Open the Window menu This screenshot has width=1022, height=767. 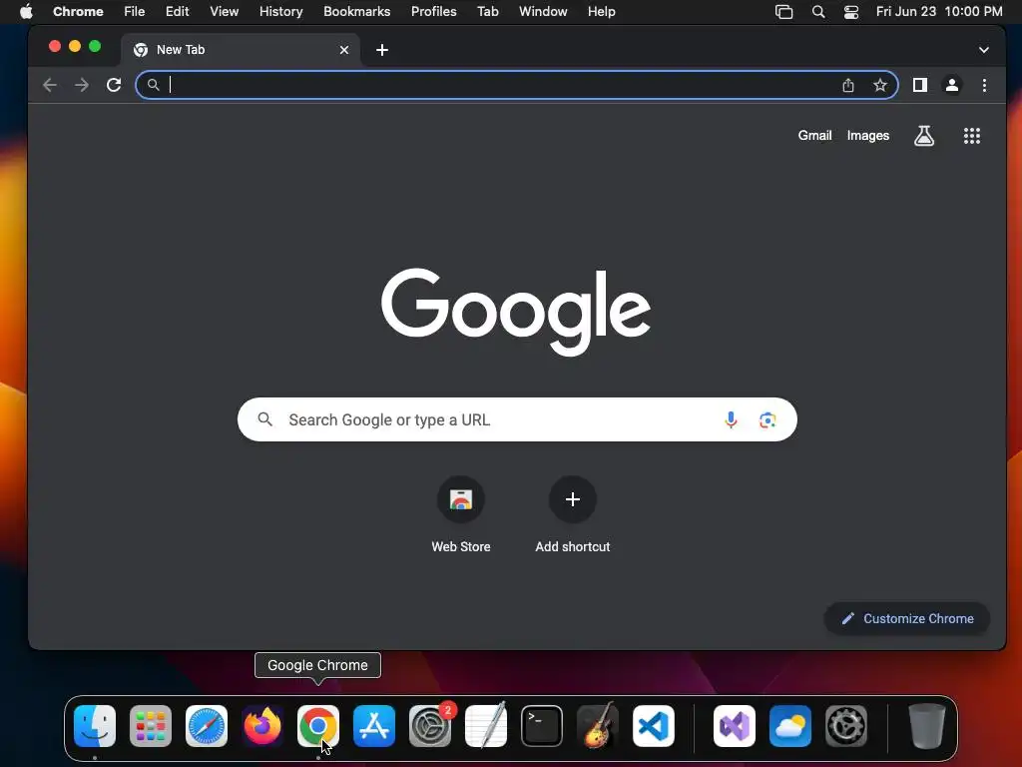543,12
